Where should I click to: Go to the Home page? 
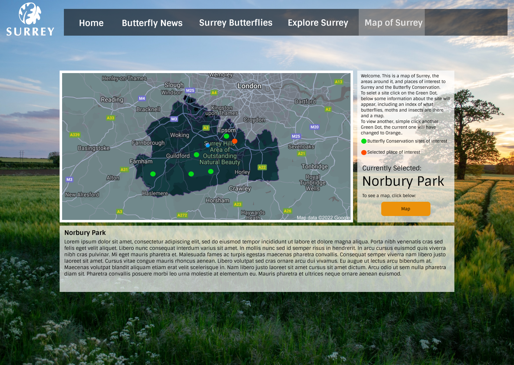[91, 23]
